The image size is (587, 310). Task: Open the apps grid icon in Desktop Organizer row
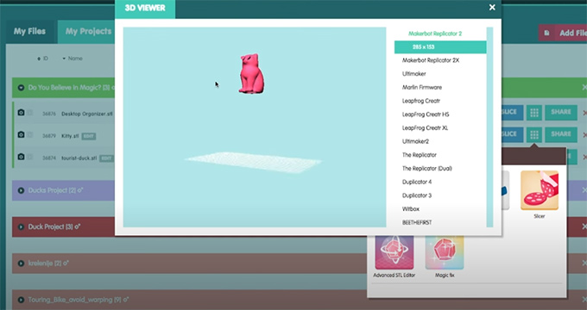pos(534,113)
